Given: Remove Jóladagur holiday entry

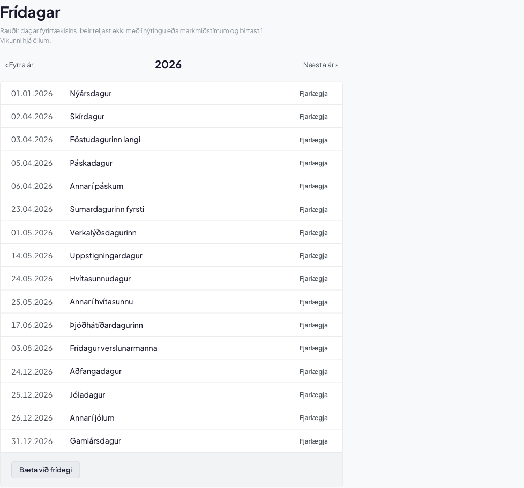Looking at the screenshot, I should pyautogui.click(x=313, y=394).
